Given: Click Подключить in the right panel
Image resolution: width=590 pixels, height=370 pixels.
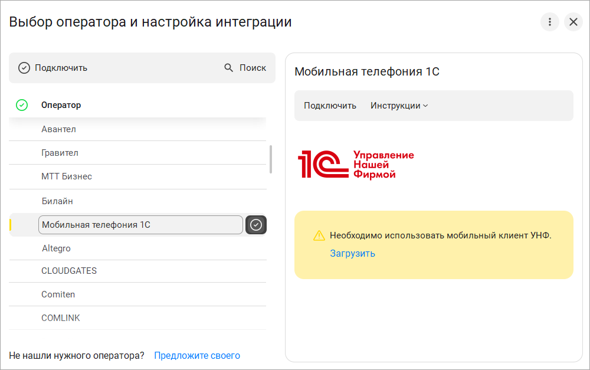Looking at the screenshot, I should 330,106.
